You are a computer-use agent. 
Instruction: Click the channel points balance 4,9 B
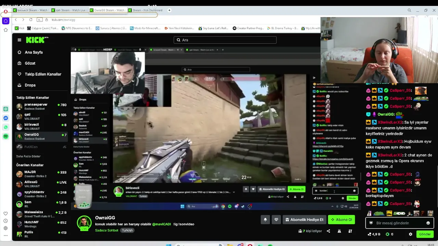coord(374,234)
